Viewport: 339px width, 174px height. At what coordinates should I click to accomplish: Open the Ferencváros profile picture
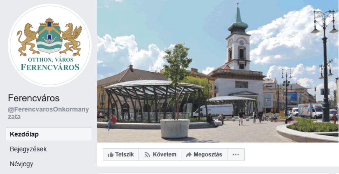50,45
